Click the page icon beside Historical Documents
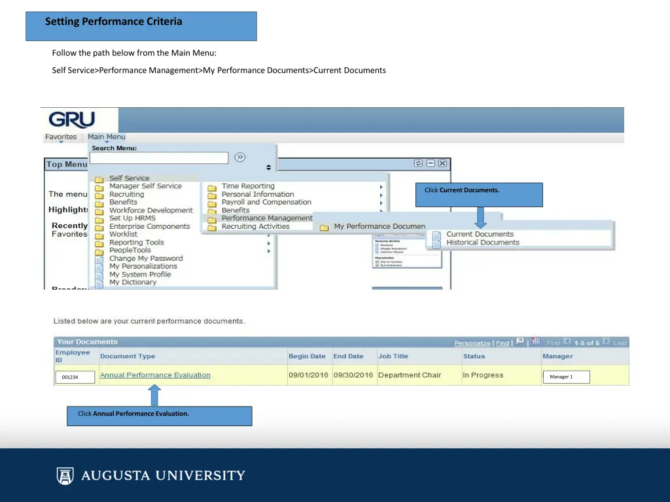 coord(436,243)
